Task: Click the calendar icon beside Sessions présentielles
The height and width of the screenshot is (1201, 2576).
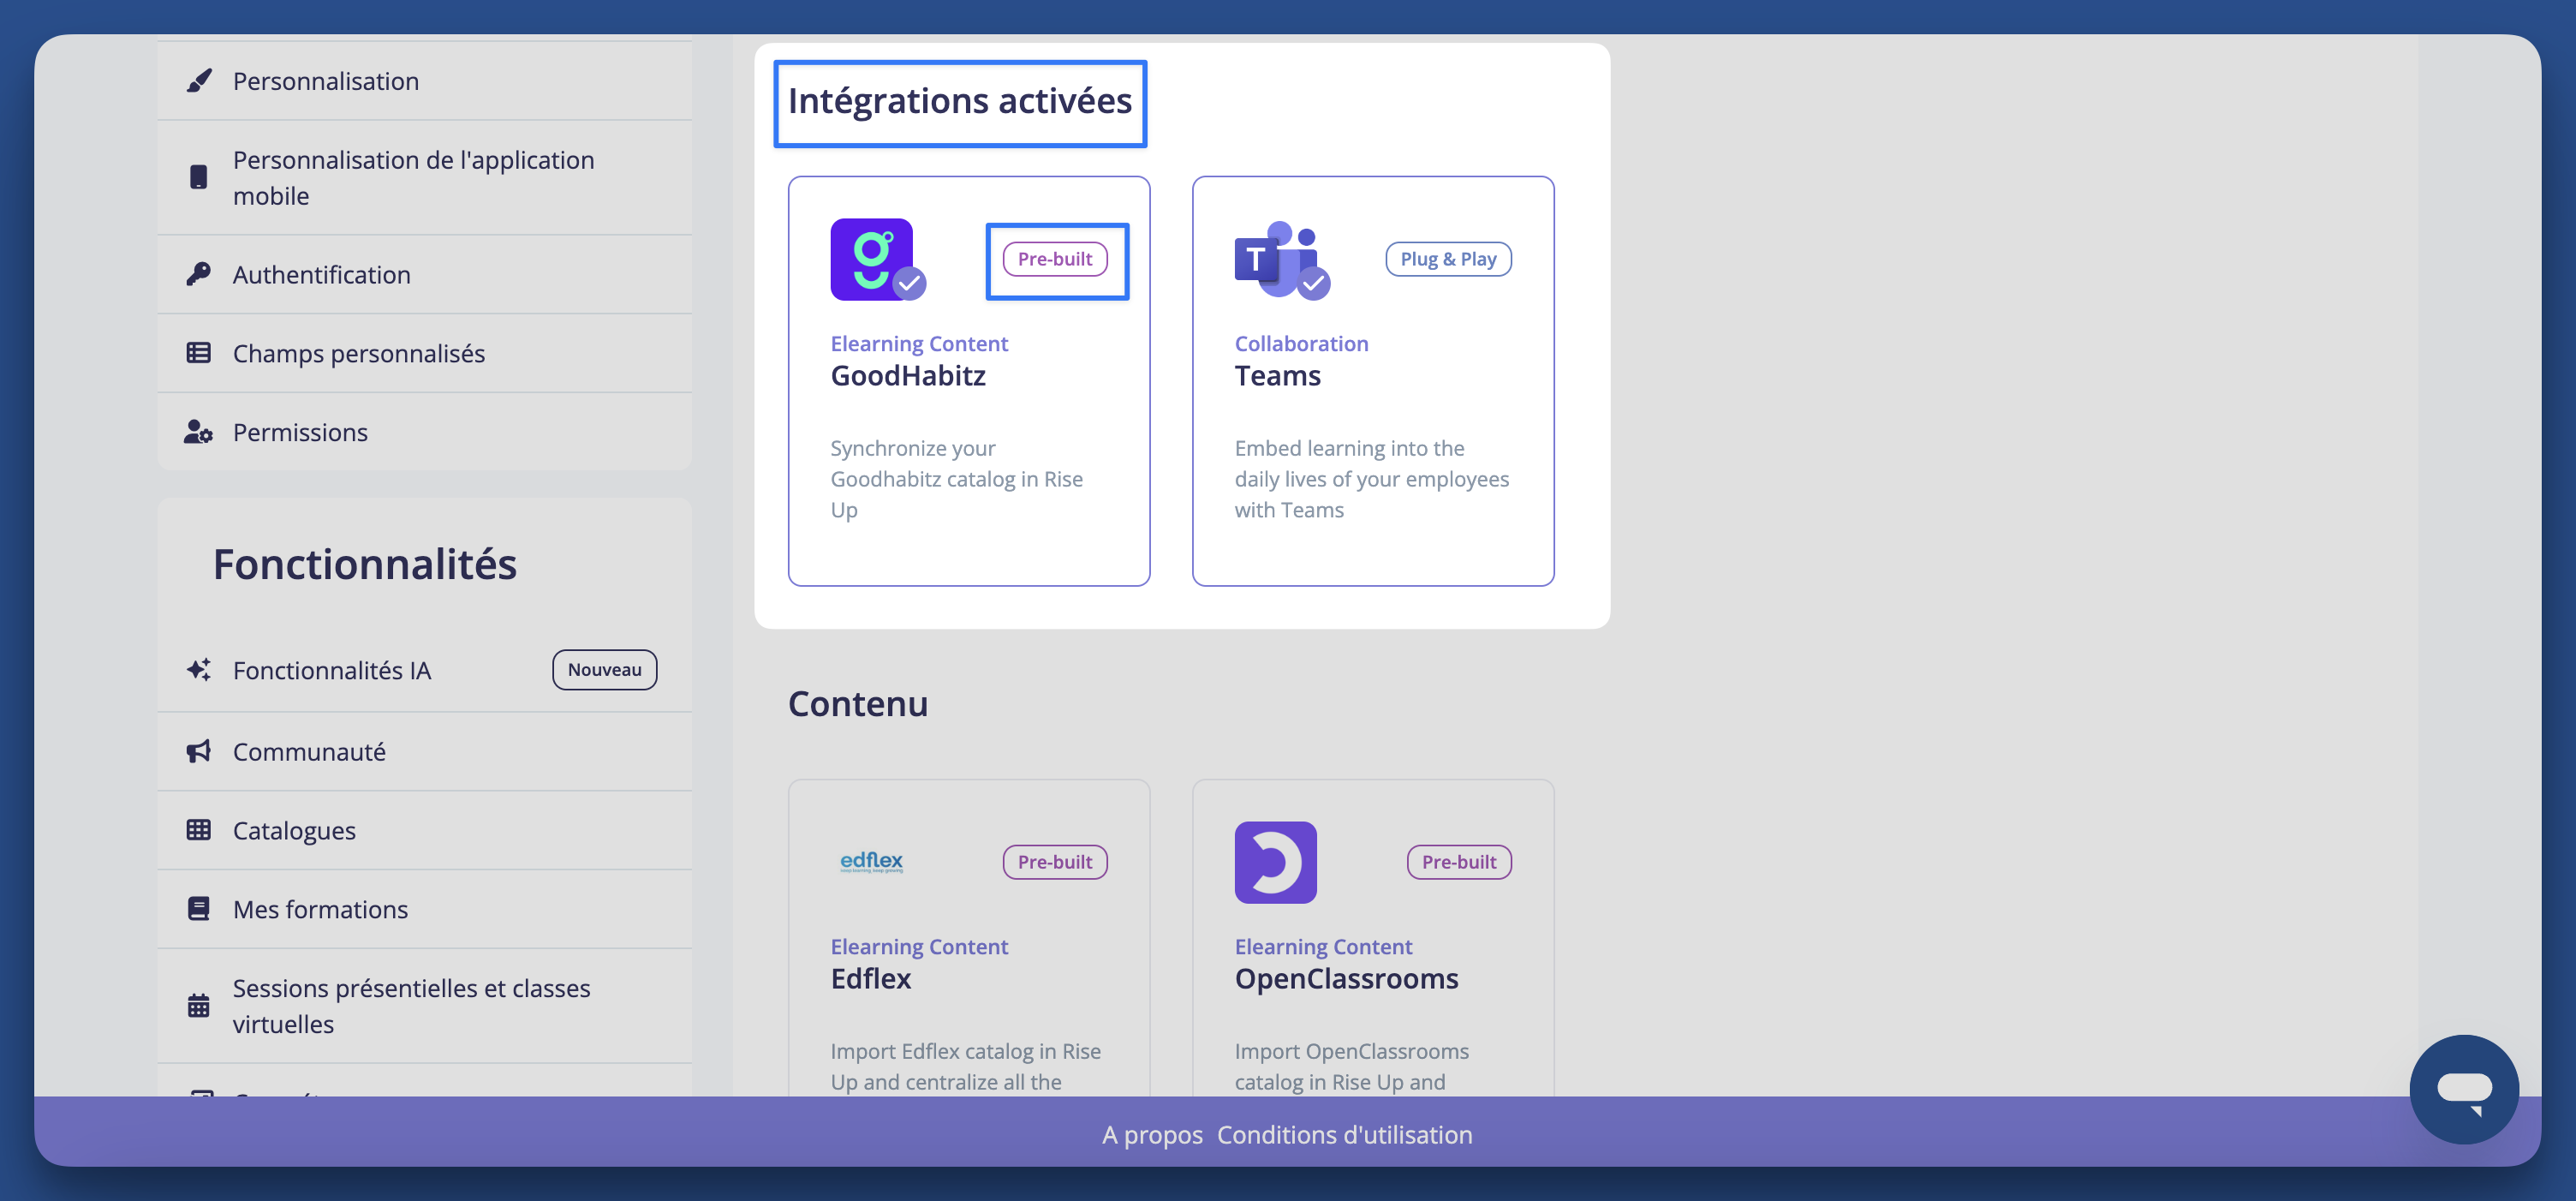Action: (x=199, y=1006)
